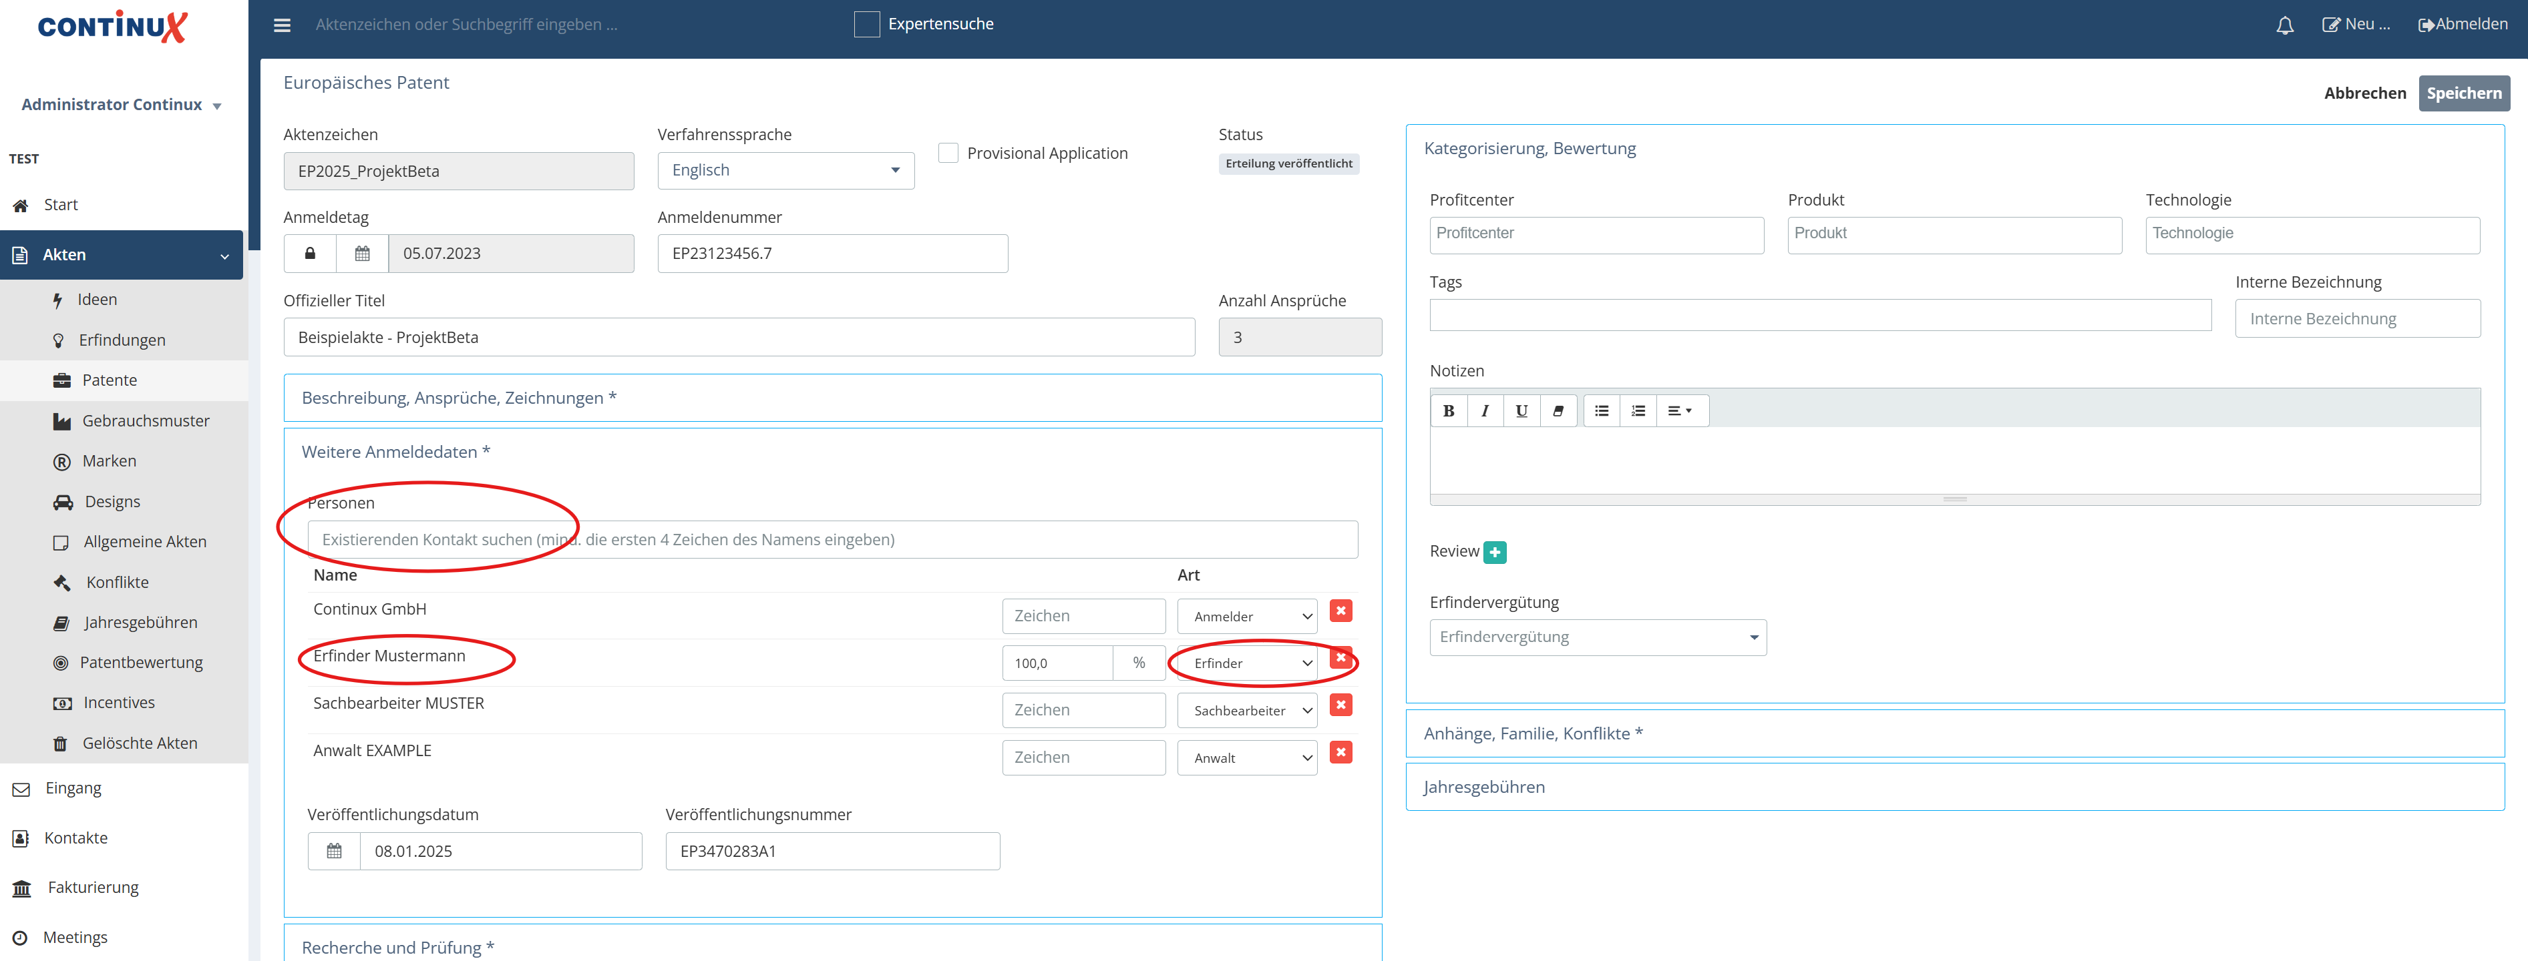Click the Anmeldetag lock icon
Viewport: 2528px width, 961px height.
(x=310, y=253)
